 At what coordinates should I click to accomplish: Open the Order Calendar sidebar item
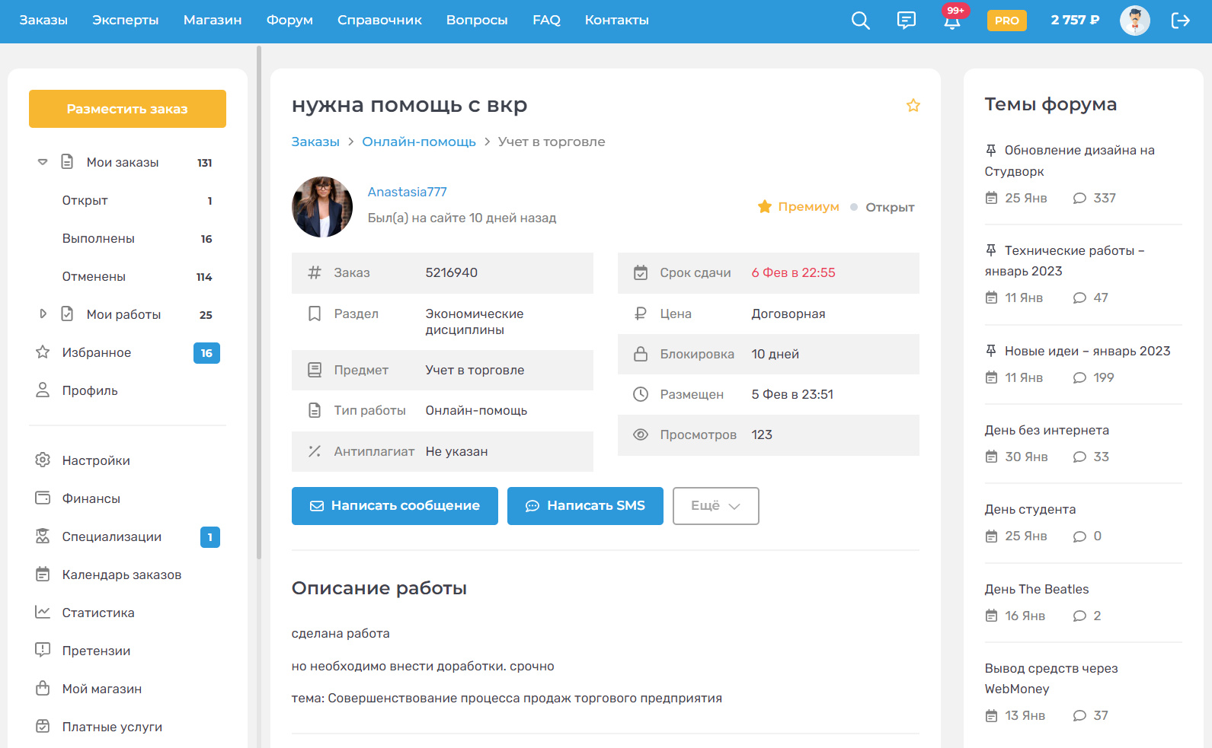[x=121, y=575]
